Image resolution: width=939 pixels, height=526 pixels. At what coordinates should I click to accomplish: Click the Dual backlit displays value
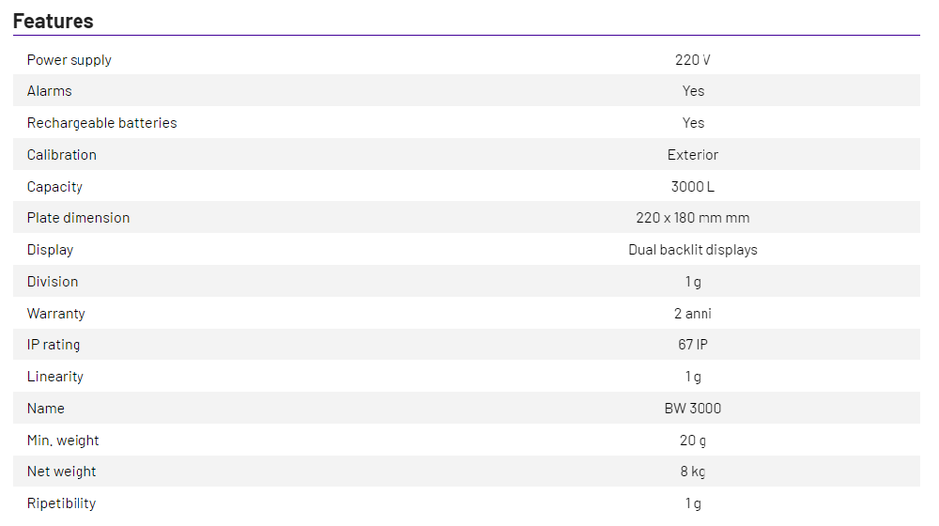click(693, 250)
